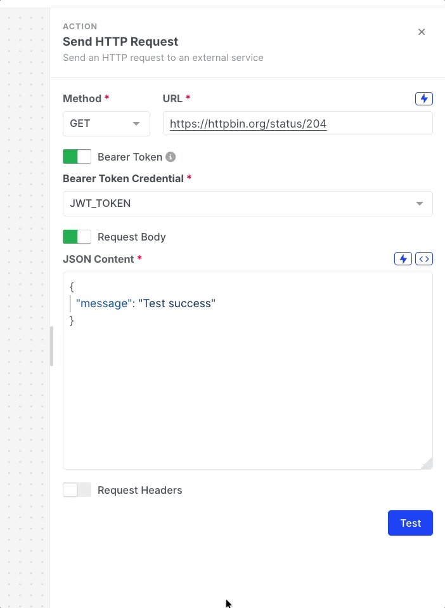Click the panel's left edge drag handle
Image resolution: width=445 pixels, height=608 pixels.
click(51, 347)
